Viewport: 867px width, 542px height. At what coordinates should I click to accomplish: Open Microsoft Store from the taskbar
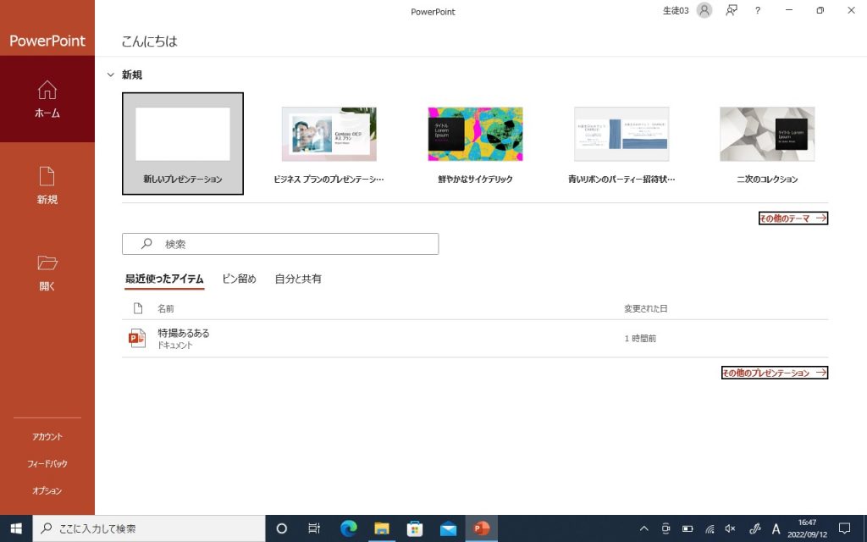click(x=415, y=528)
